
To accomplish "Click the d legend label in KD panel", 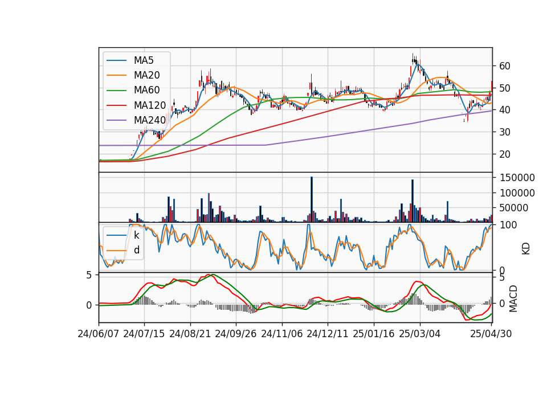I will click(x=136, y=250).
